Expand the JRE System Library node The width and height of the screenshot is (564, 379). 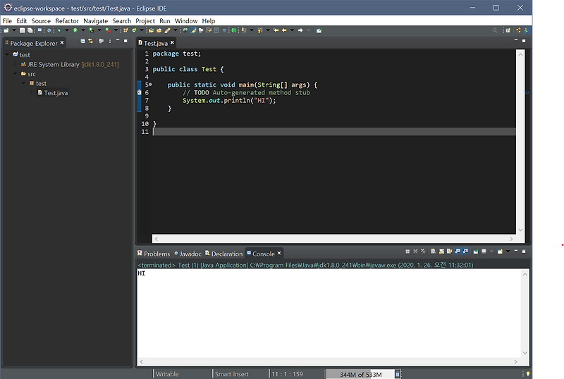[15, 64]
